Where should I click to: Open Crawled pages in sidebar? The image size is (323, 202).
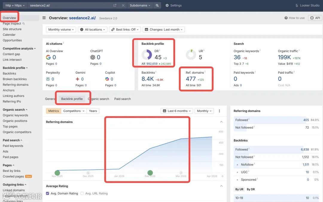coord(13,177)
